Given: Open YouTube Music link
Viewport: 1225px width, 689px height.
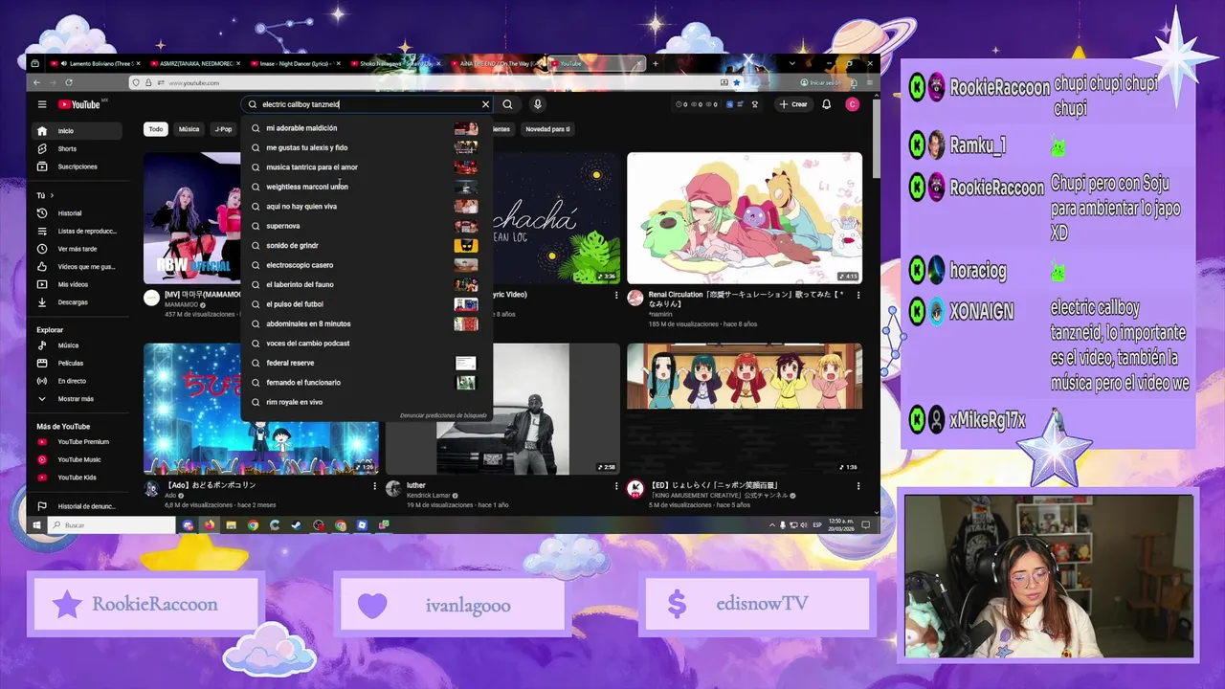Looking at the screenshot, I should [x=77, y=459].
